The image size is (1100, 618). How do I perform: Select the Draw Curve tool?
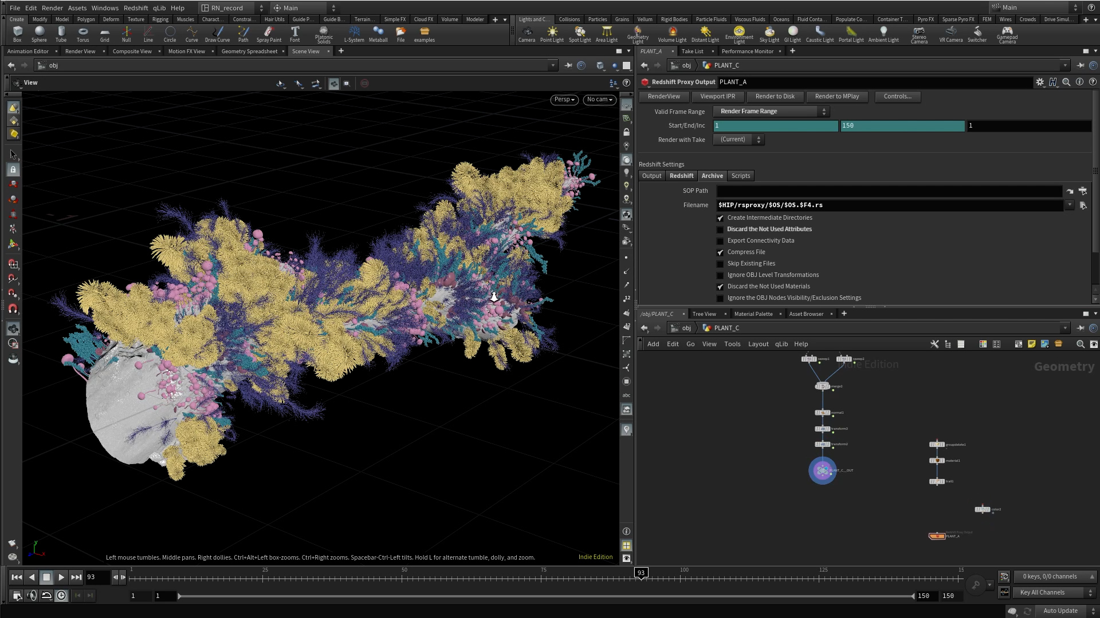217,34
